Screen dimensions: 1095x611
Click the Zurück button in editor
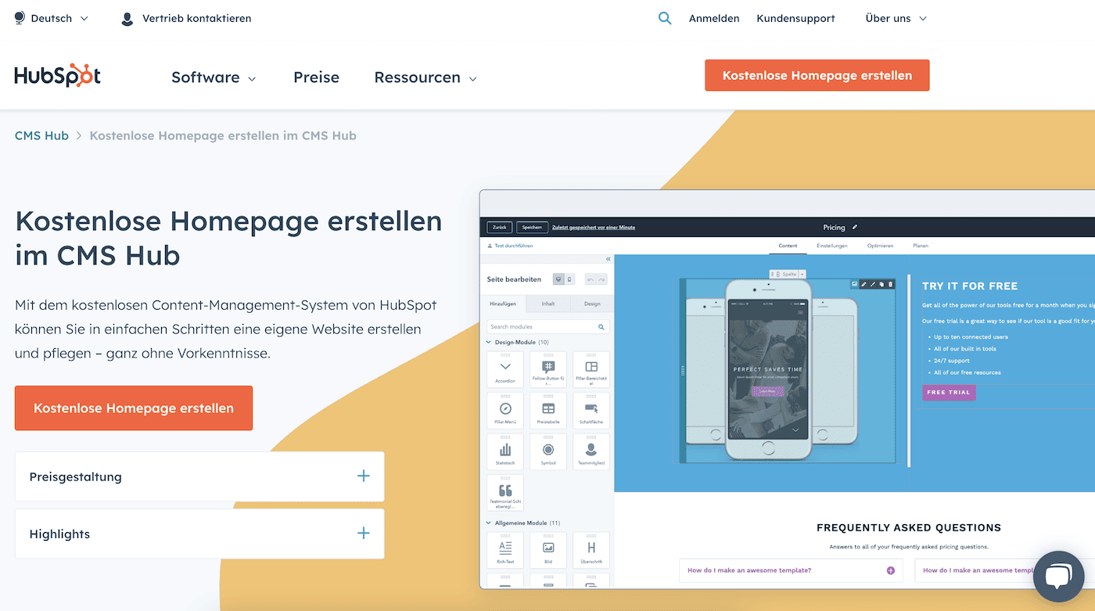pos(499,227)
